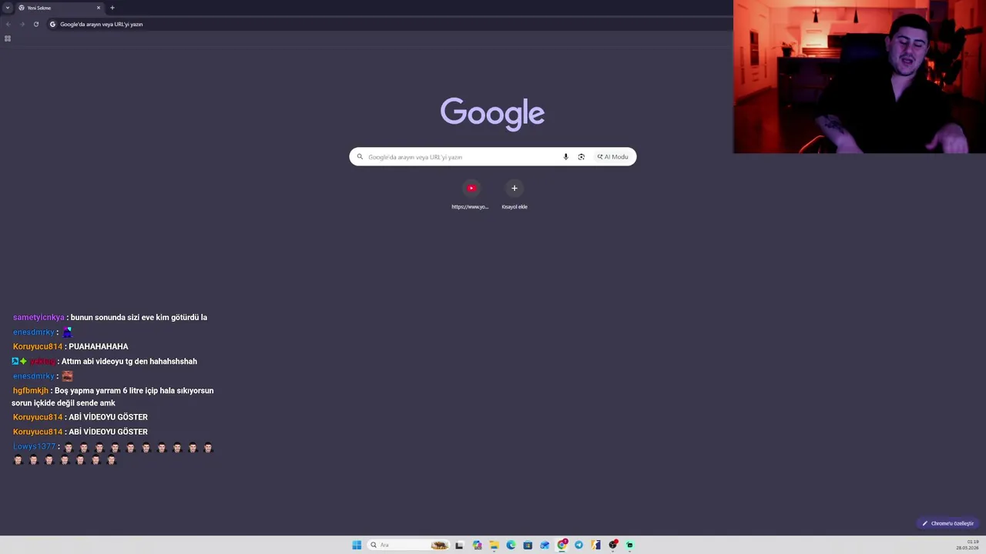Focus the taskbar Ara search box
Screen dimensions: 986x554
(408, 545)
